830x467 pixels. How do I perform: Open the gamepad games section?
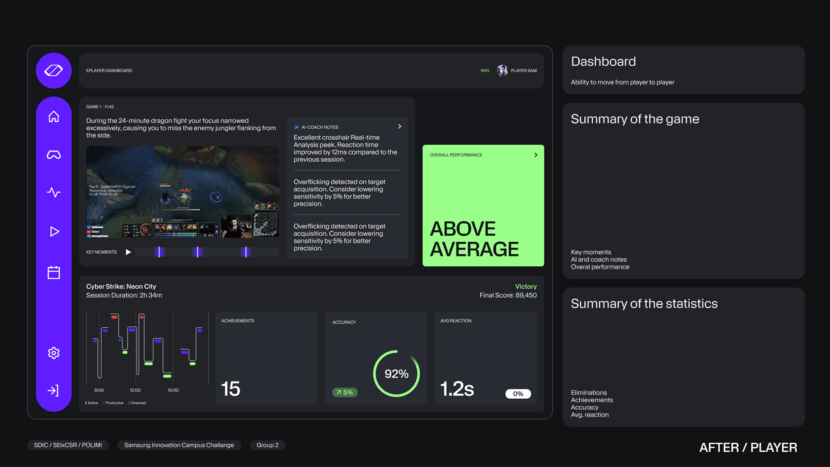54,154
